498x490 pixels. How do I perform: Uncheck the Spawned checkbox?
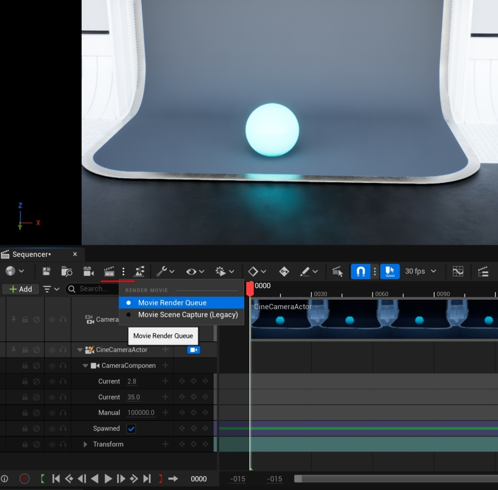[131, 429]
